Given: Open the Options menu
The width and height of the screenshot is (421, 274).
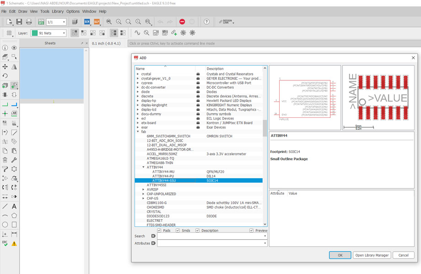Looking at the screenshot, I should [x=73, y=11].
